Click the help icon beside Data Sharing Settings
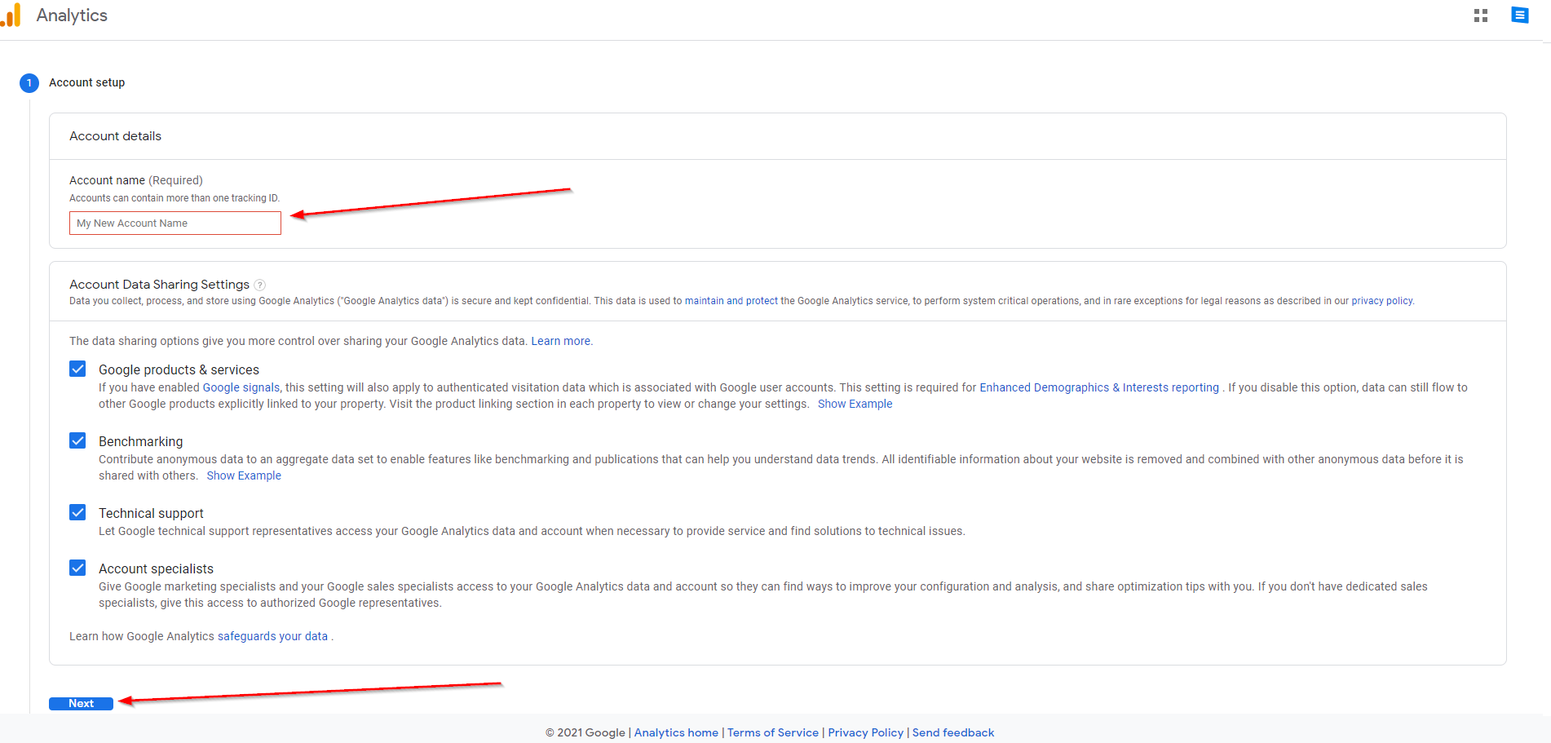The image size is (1551, 743). [259, 285]
